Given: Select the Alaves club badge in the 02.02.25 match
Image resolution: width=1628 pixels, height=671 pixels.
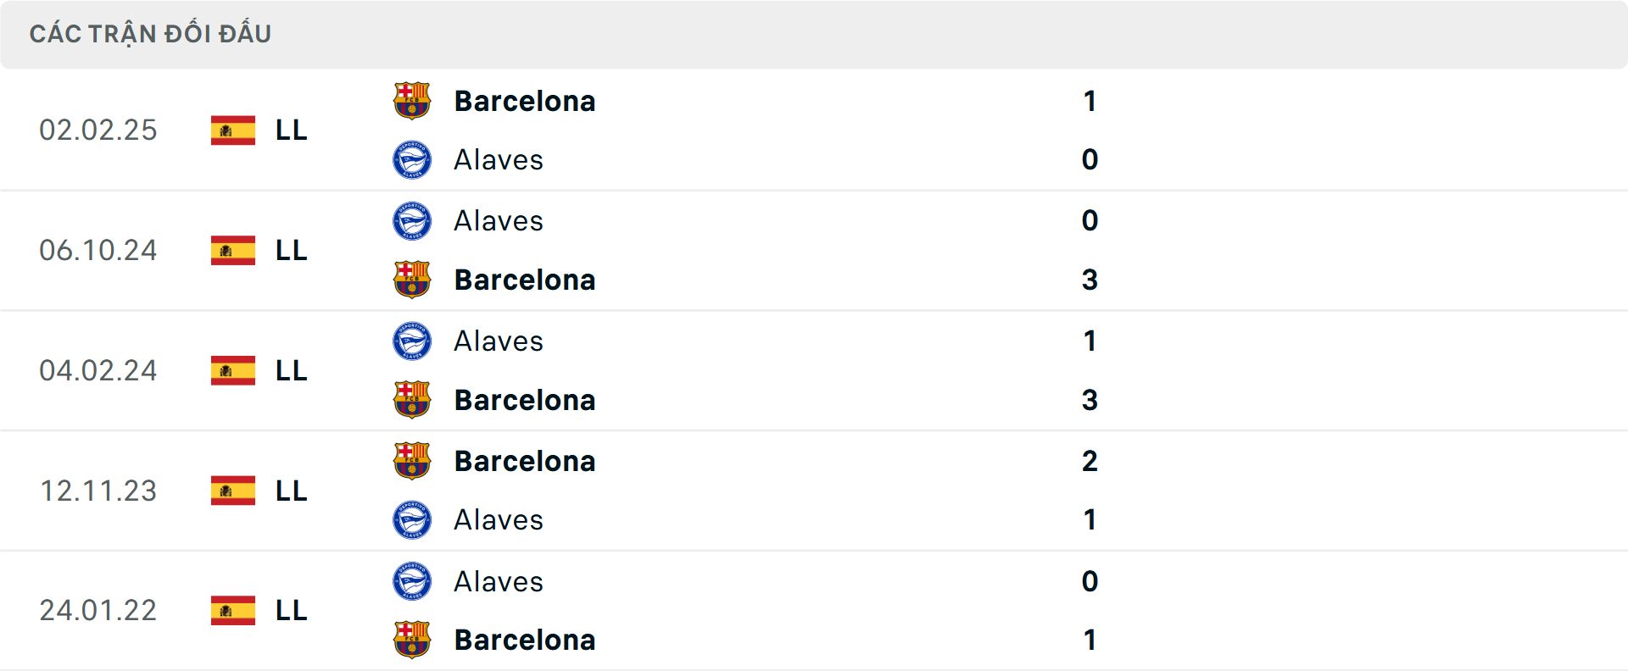Looking at the screenshot, I should click(x=412, y=159).
